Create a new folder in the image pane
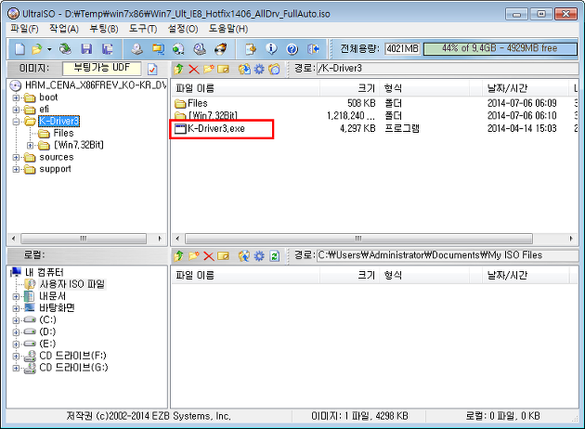 click(209, 69)
